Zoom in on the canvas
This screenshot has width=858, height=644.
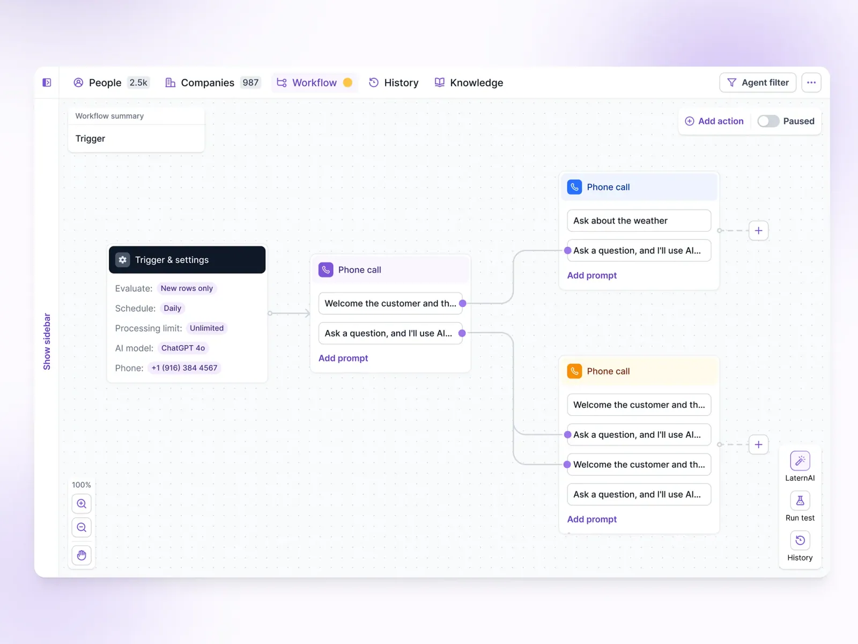tap(82, 504)
